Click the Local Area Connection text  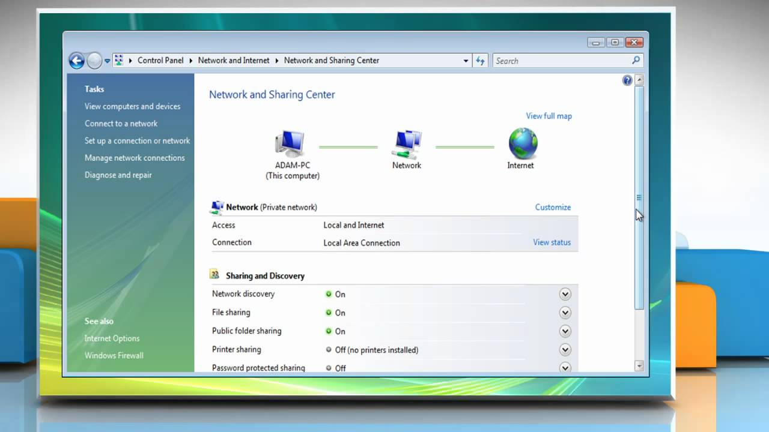click(x=362, y=243)
